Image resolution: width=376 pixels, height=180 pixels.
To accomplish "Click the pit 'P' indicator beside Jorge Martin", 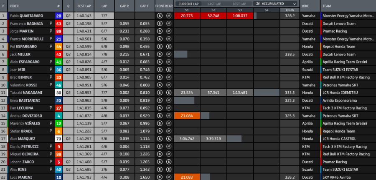I will pos(51,31).
